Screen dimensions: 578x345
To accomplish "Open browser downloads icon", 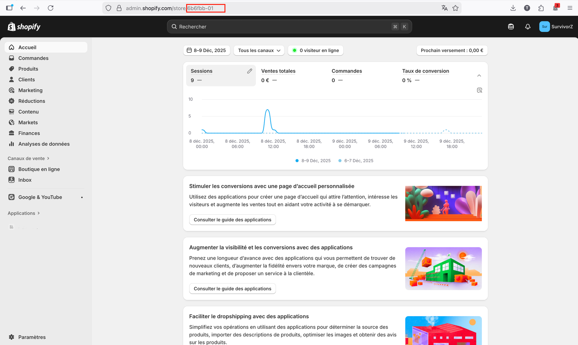I will (513, 8).
